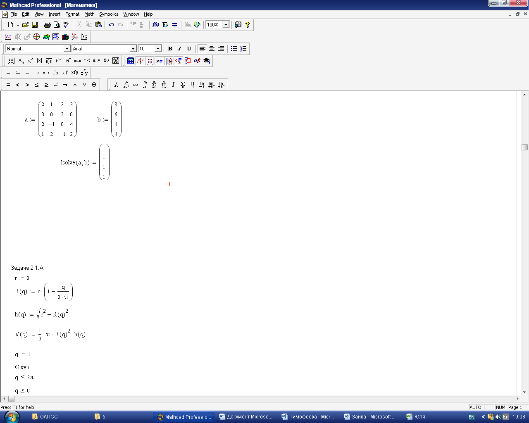529x423 pixels.
Task: Print the worksheet using the printer icon
Action: tap(48, 25)
